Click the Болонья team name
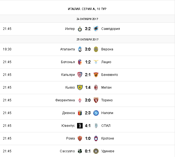 coord(68,62)
